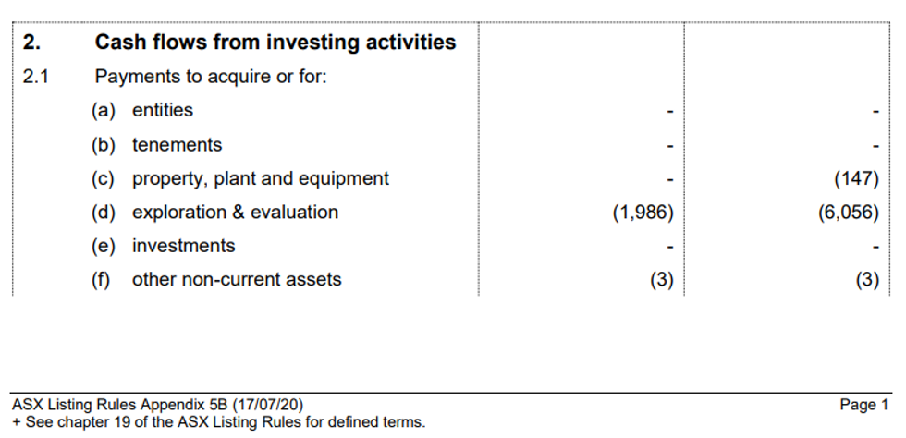Click last-column (3) for other non-current assets
This screenshot has height=438, width=906.
coord(866,281)
